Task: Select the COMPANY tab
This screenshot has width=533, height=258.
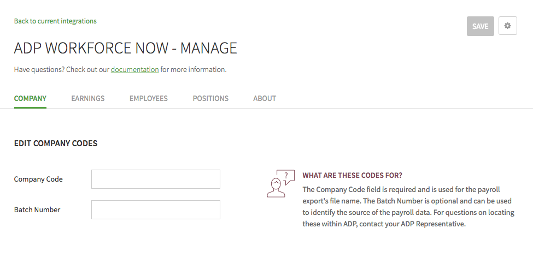Action: 30,98
